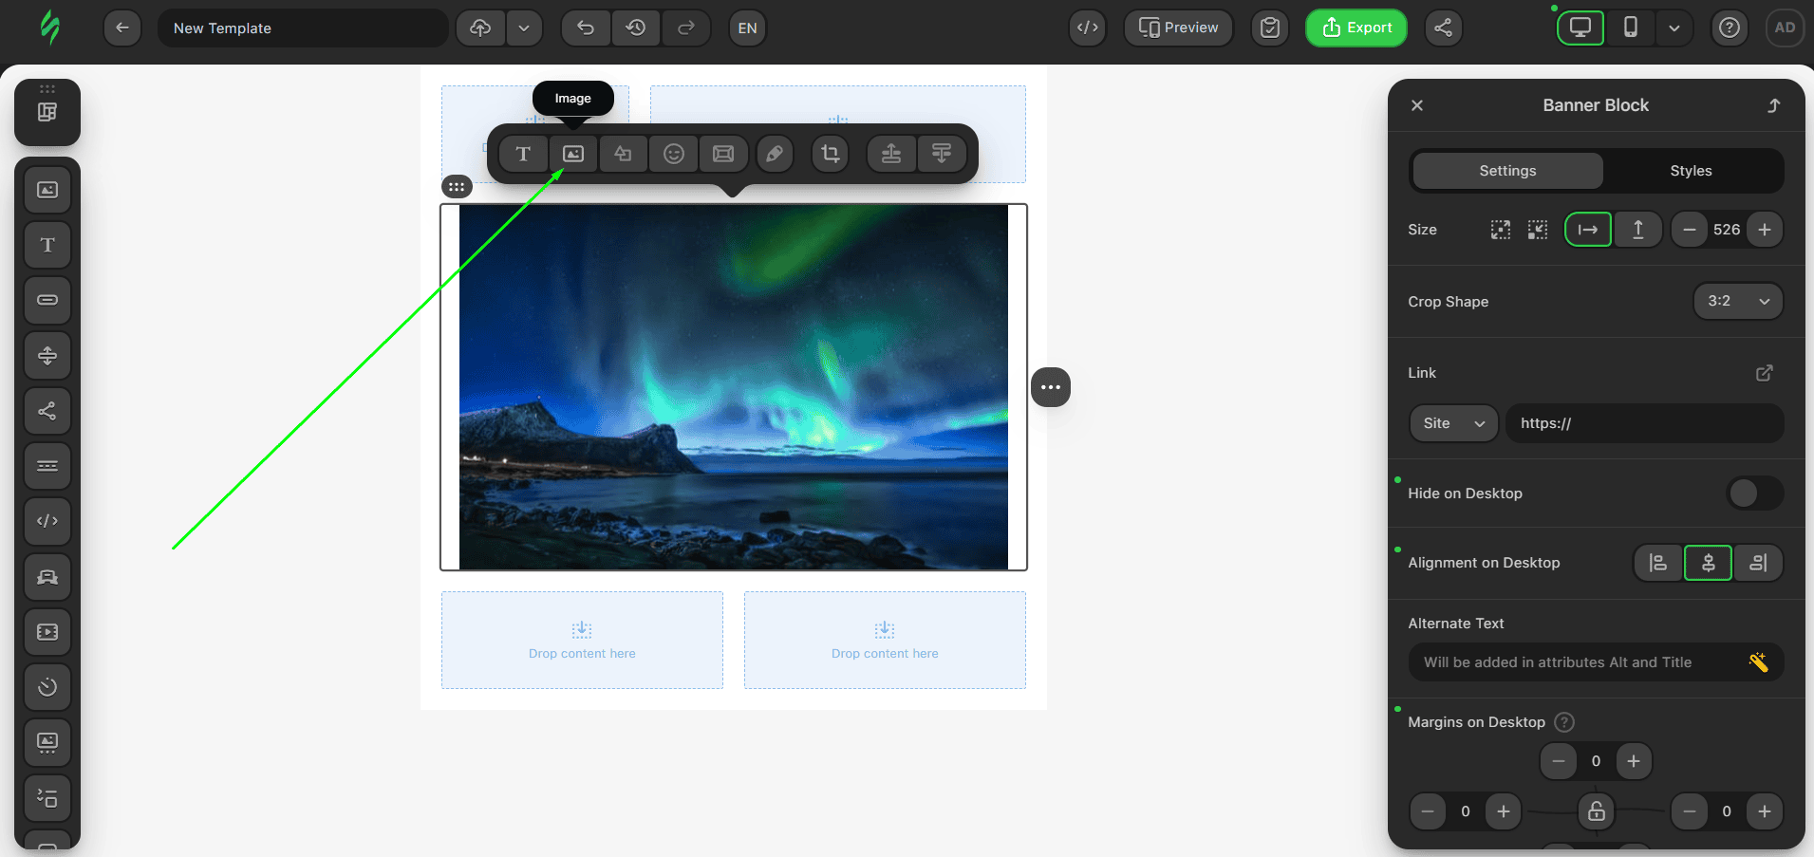Expand the save options chevron dropdown

pos(524,28)
